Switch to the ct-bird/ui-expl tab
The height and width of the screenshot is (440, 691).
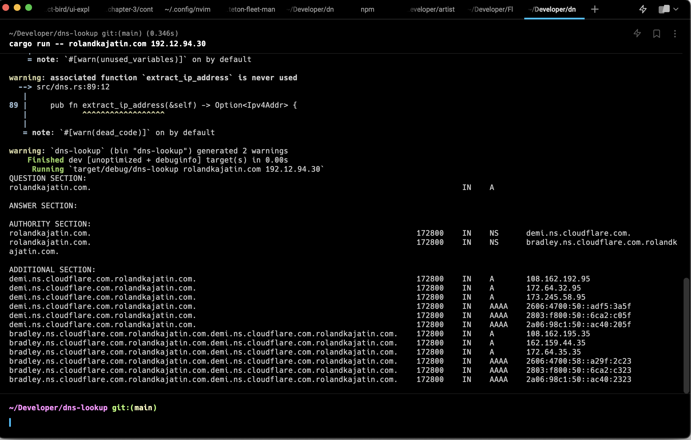[x=68, y=9]
